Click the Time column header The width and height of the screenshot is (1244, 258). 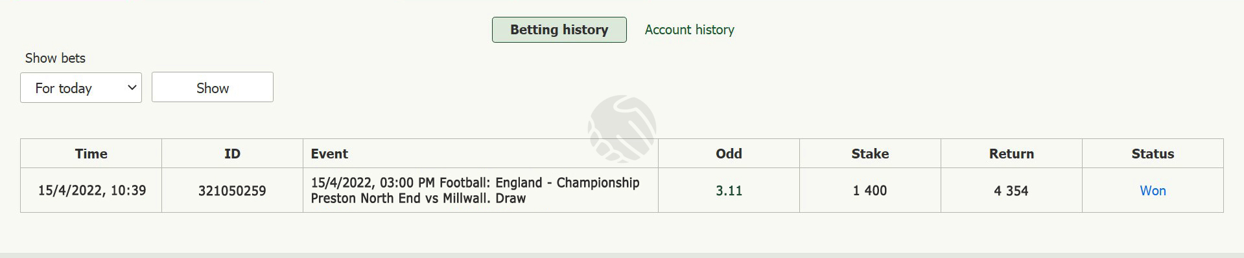click(x=91, y=154)
